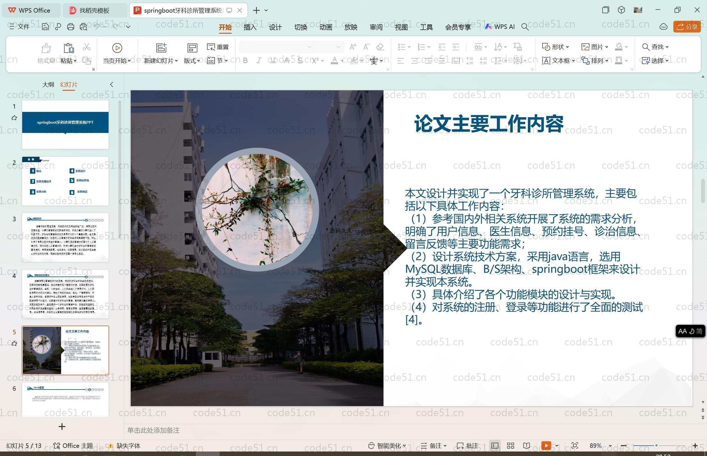Click the search magnifier next to WPS AI
The width and height of the screenshot is (707, 456).
click(525, 27)
